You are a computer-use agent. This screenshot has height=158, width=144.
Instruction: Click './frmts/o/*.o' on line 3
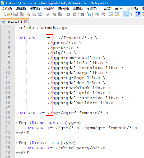coord(75,38)
